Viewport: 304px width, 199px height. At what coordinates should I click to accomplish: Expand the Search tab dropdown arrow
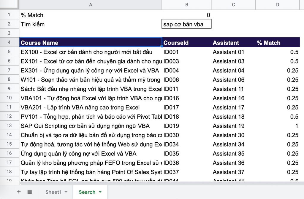point(100,192)
